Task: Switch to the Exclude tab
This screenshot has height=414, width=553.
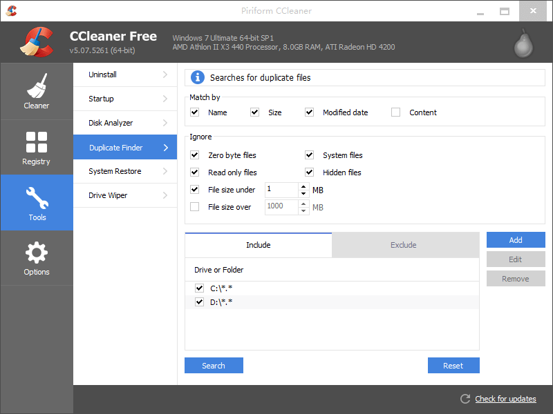Action: pos(404,245)
